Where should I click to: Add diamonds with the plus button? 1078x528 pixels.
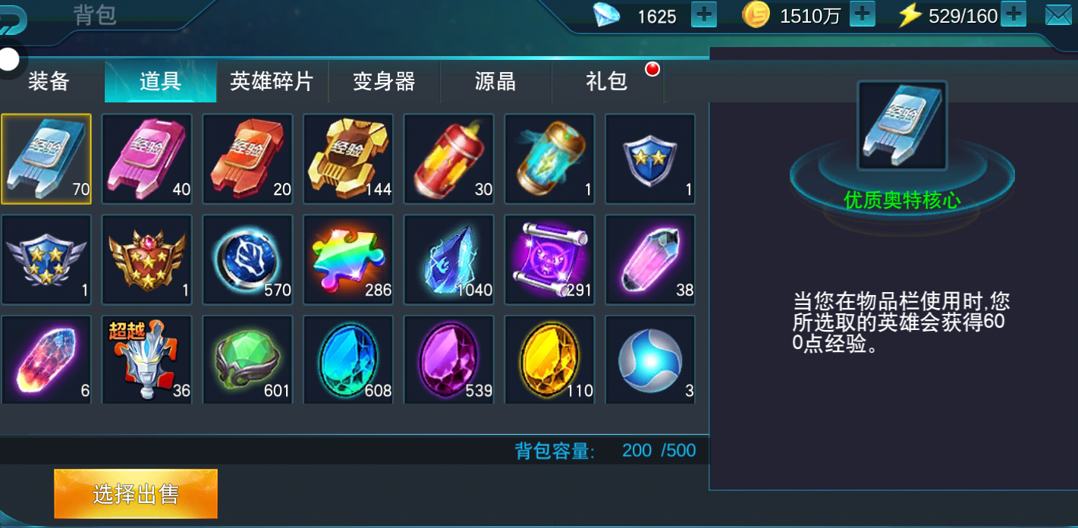pyautogui.click(x=704, y=14)
